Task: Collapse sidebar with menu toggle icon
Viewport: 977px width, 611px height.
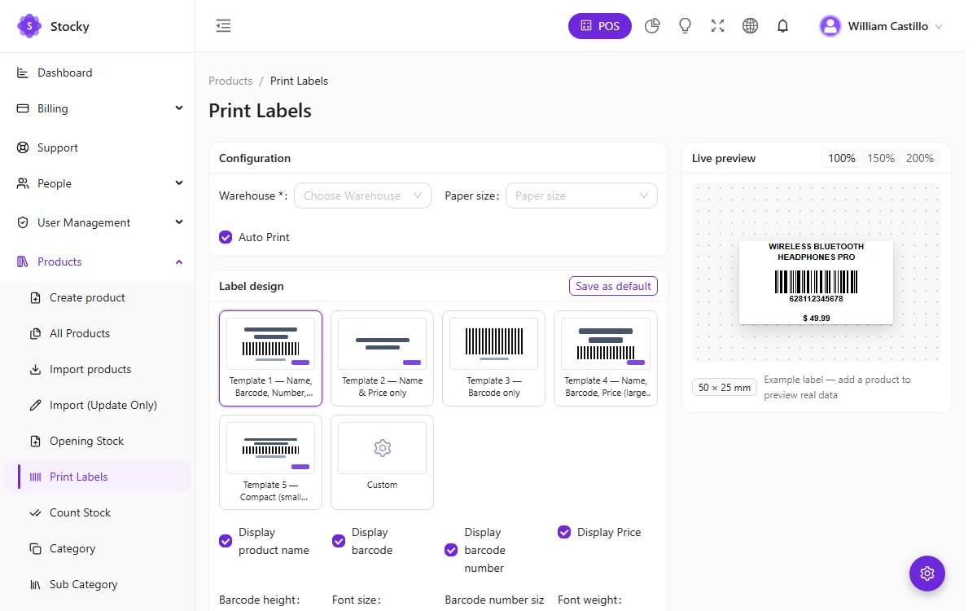Action: click(x=223, y=26)
